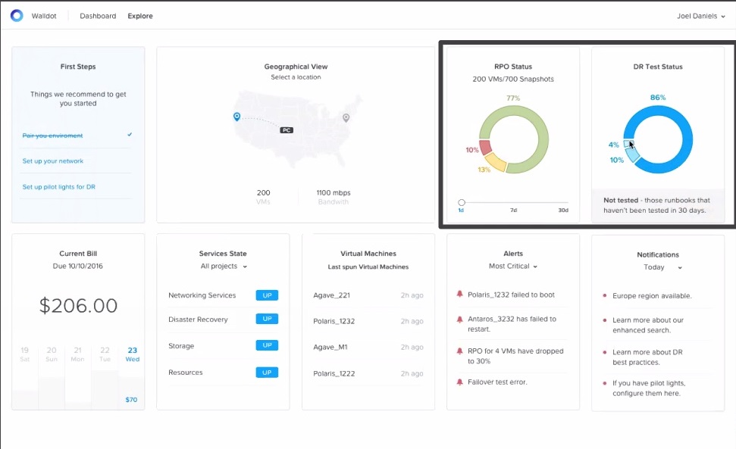This screenshot has height=449, width=736.
Task: Select the 19 Sat billing day
Action: coord(24,354)
